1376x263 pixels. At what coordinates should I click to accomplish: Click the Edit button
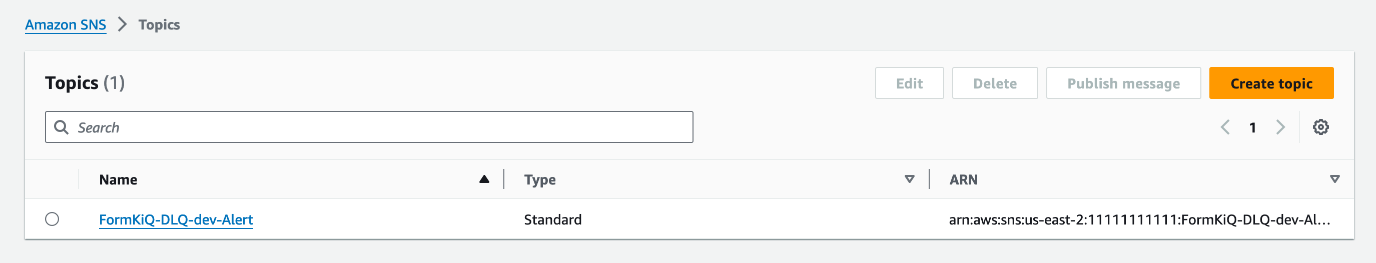pyautogui.click(x=909, y=83)
